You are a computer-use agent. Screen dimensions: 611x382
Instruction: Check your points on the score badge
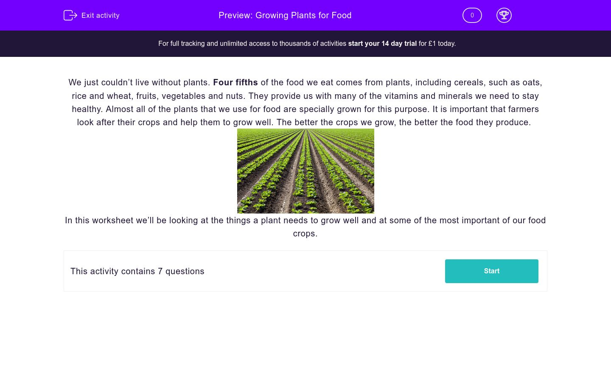[472, 15]
